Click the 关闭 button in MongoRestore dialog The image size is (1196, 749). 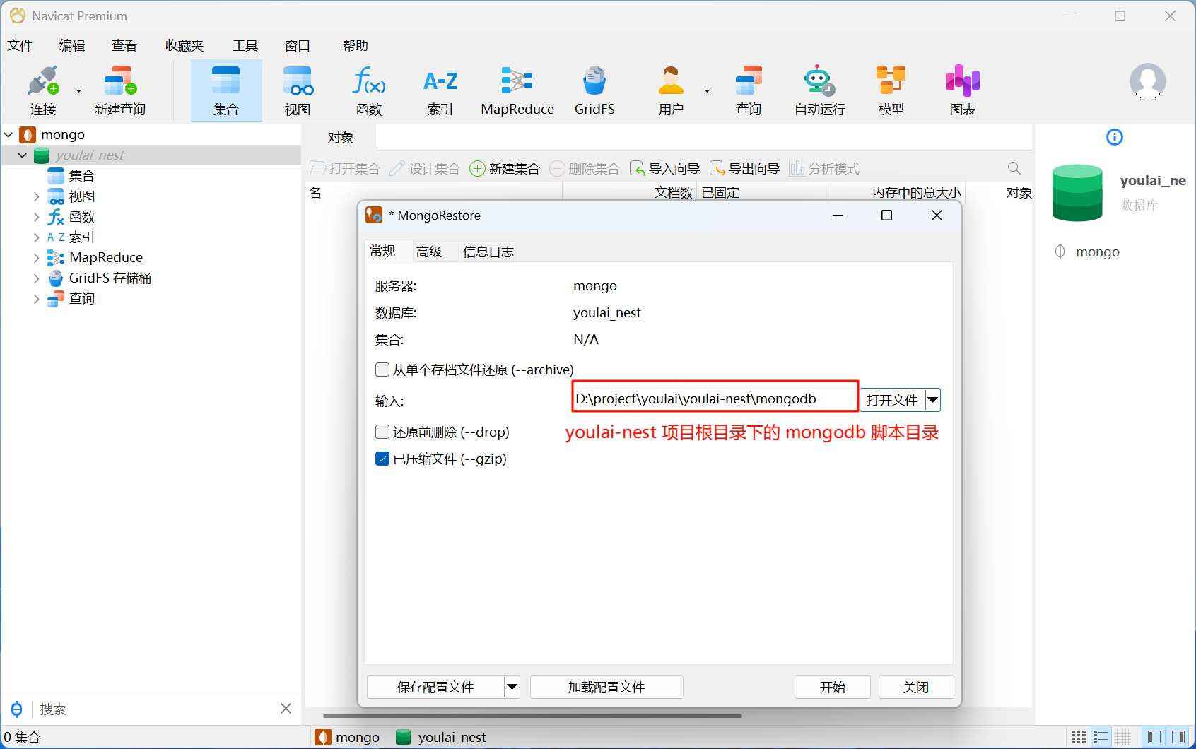coord(916,687)
